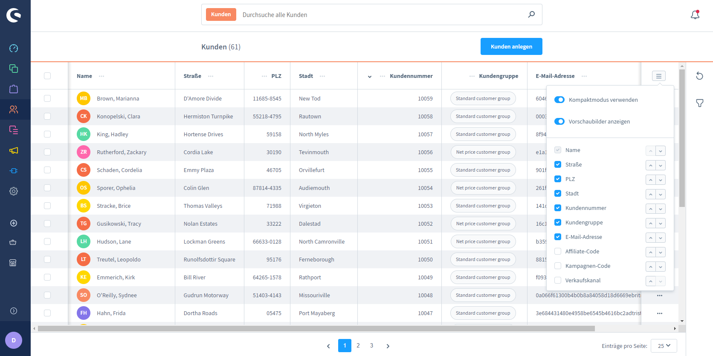Open the Marketing megaphone icon
713x356 pixels.
[x=14, y=150]
